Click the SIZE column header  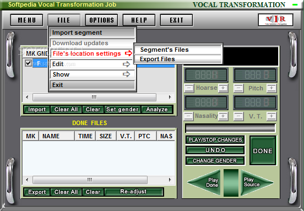[x=106, y=136]
